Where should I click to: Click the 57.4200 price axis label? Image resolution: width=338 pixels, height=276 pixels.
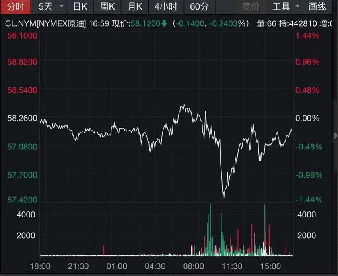[x=22, y=200]
